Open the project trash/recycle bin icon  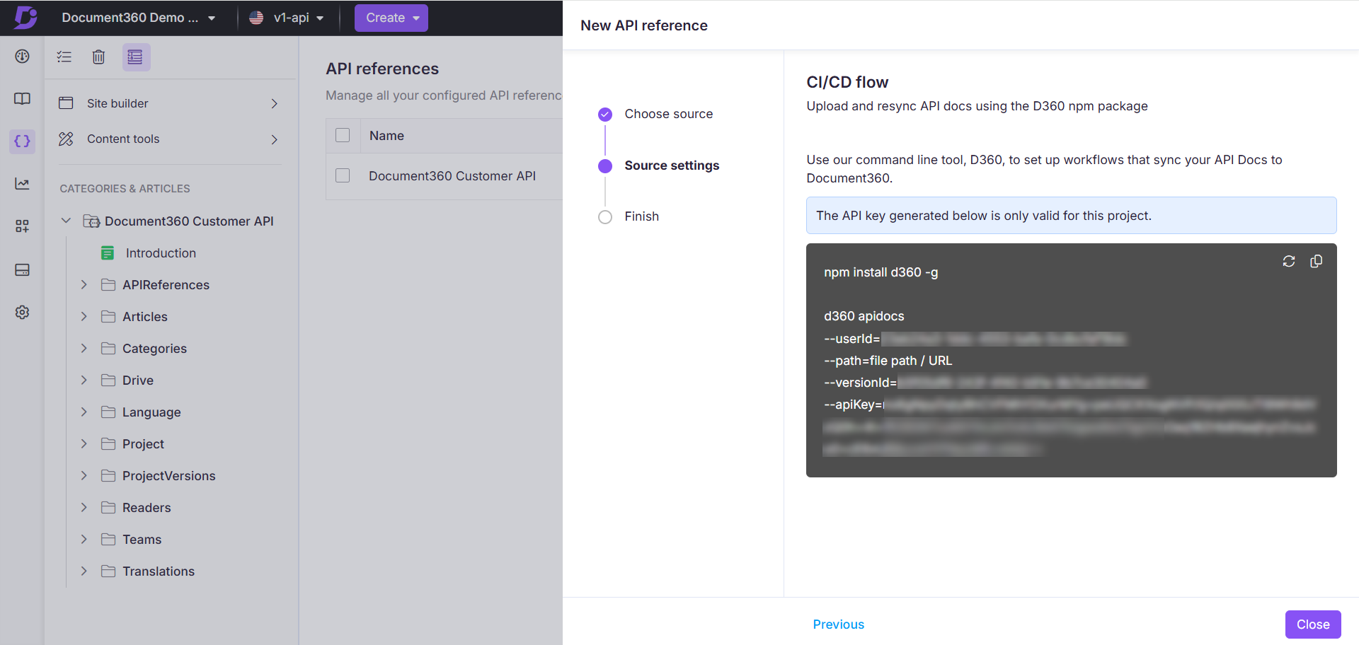(98, 57)
